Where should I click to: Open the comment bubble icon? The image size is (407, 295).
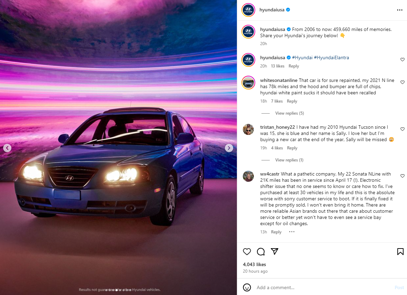[x=261, y=252]
